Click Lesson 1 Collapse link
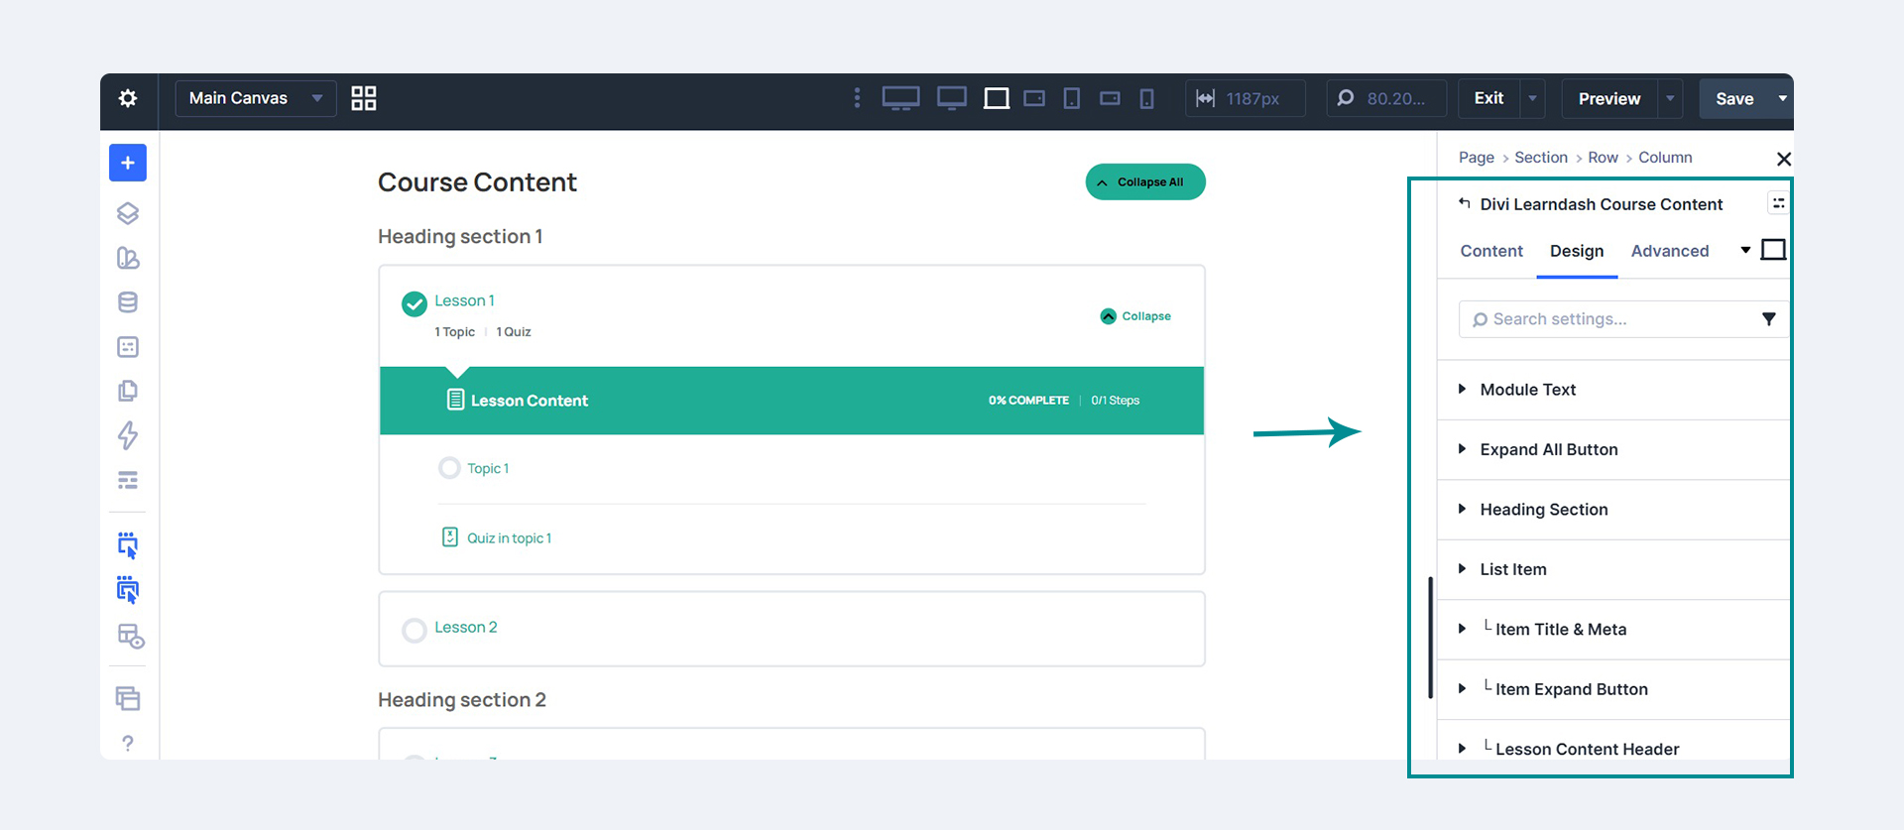 [1135, 316]
